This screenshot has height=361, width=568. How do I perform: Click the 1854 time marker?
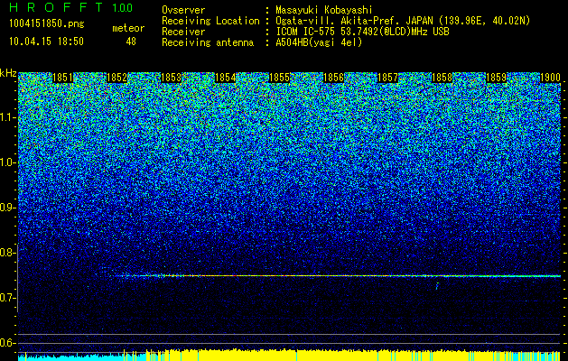click(226, 78)
